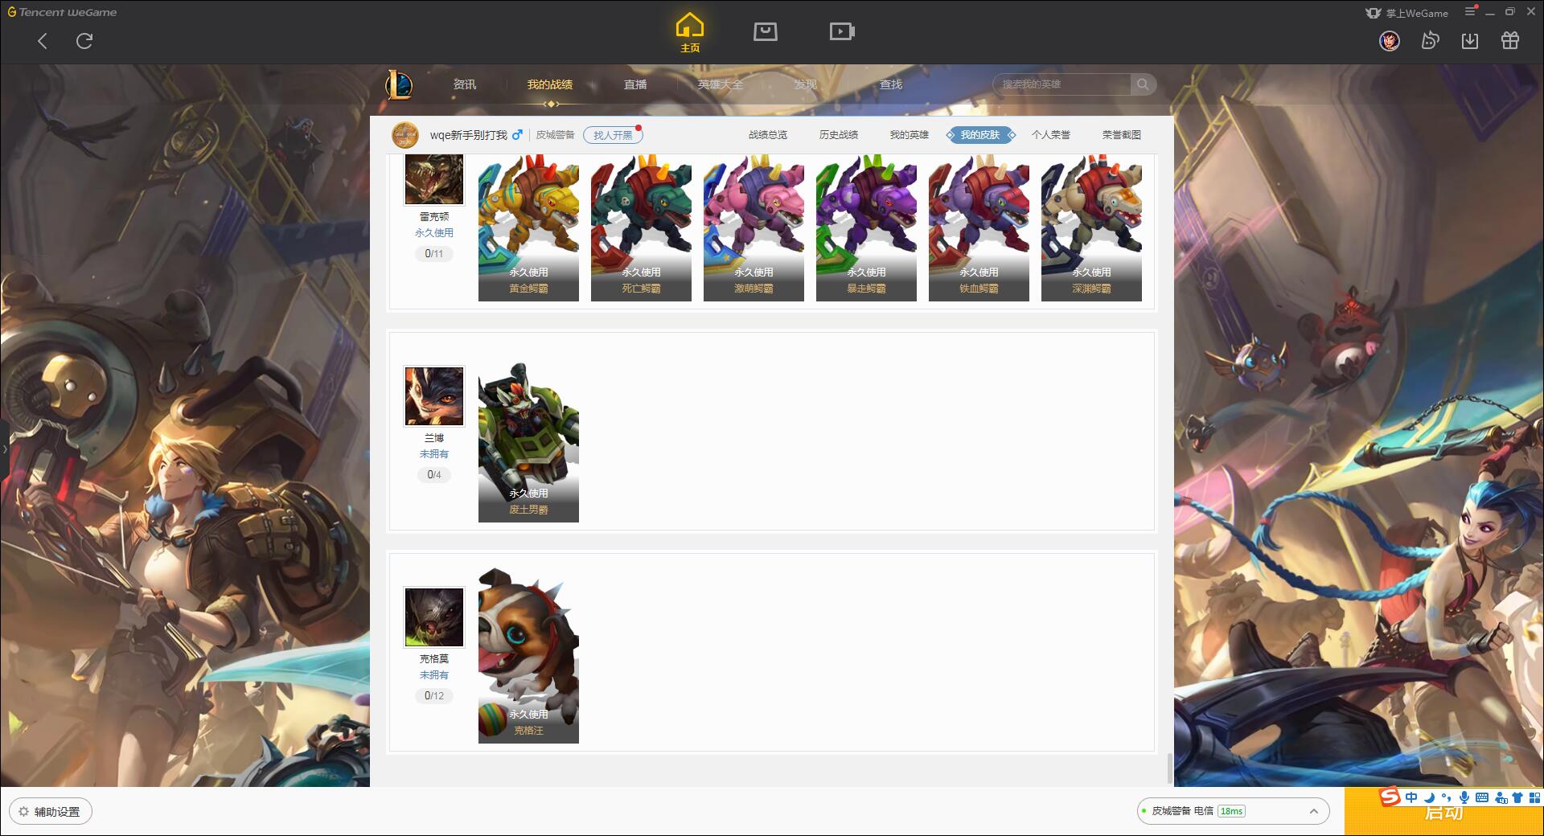Open the chat messages icon
1544x836 pixels.
coord(1430,40)
